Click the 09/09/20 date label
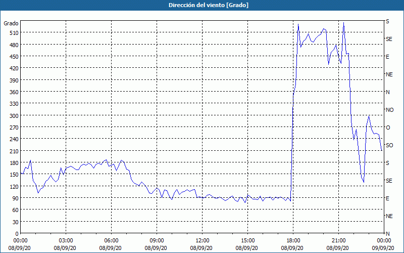This screenshot has height=253, width=404. (384, 248)
